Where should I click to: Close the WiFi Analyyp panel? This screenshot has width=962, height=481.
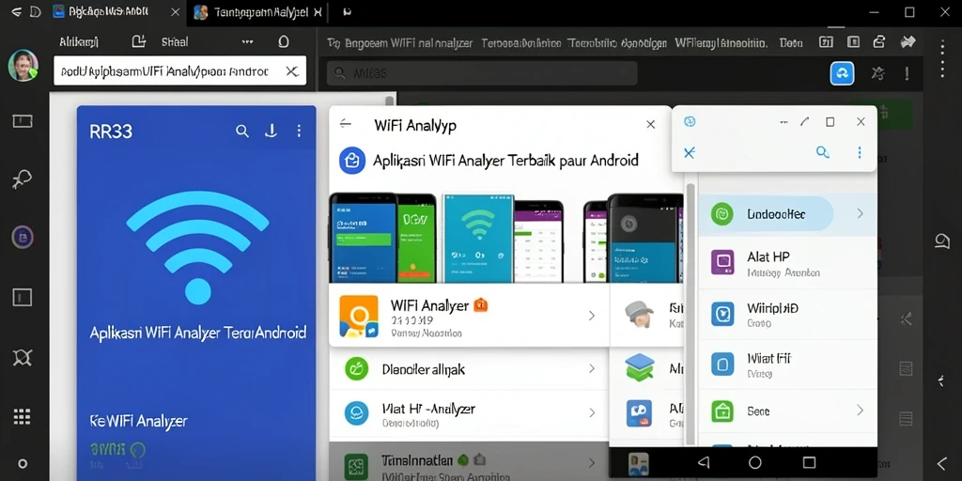(x=650, y=125)
